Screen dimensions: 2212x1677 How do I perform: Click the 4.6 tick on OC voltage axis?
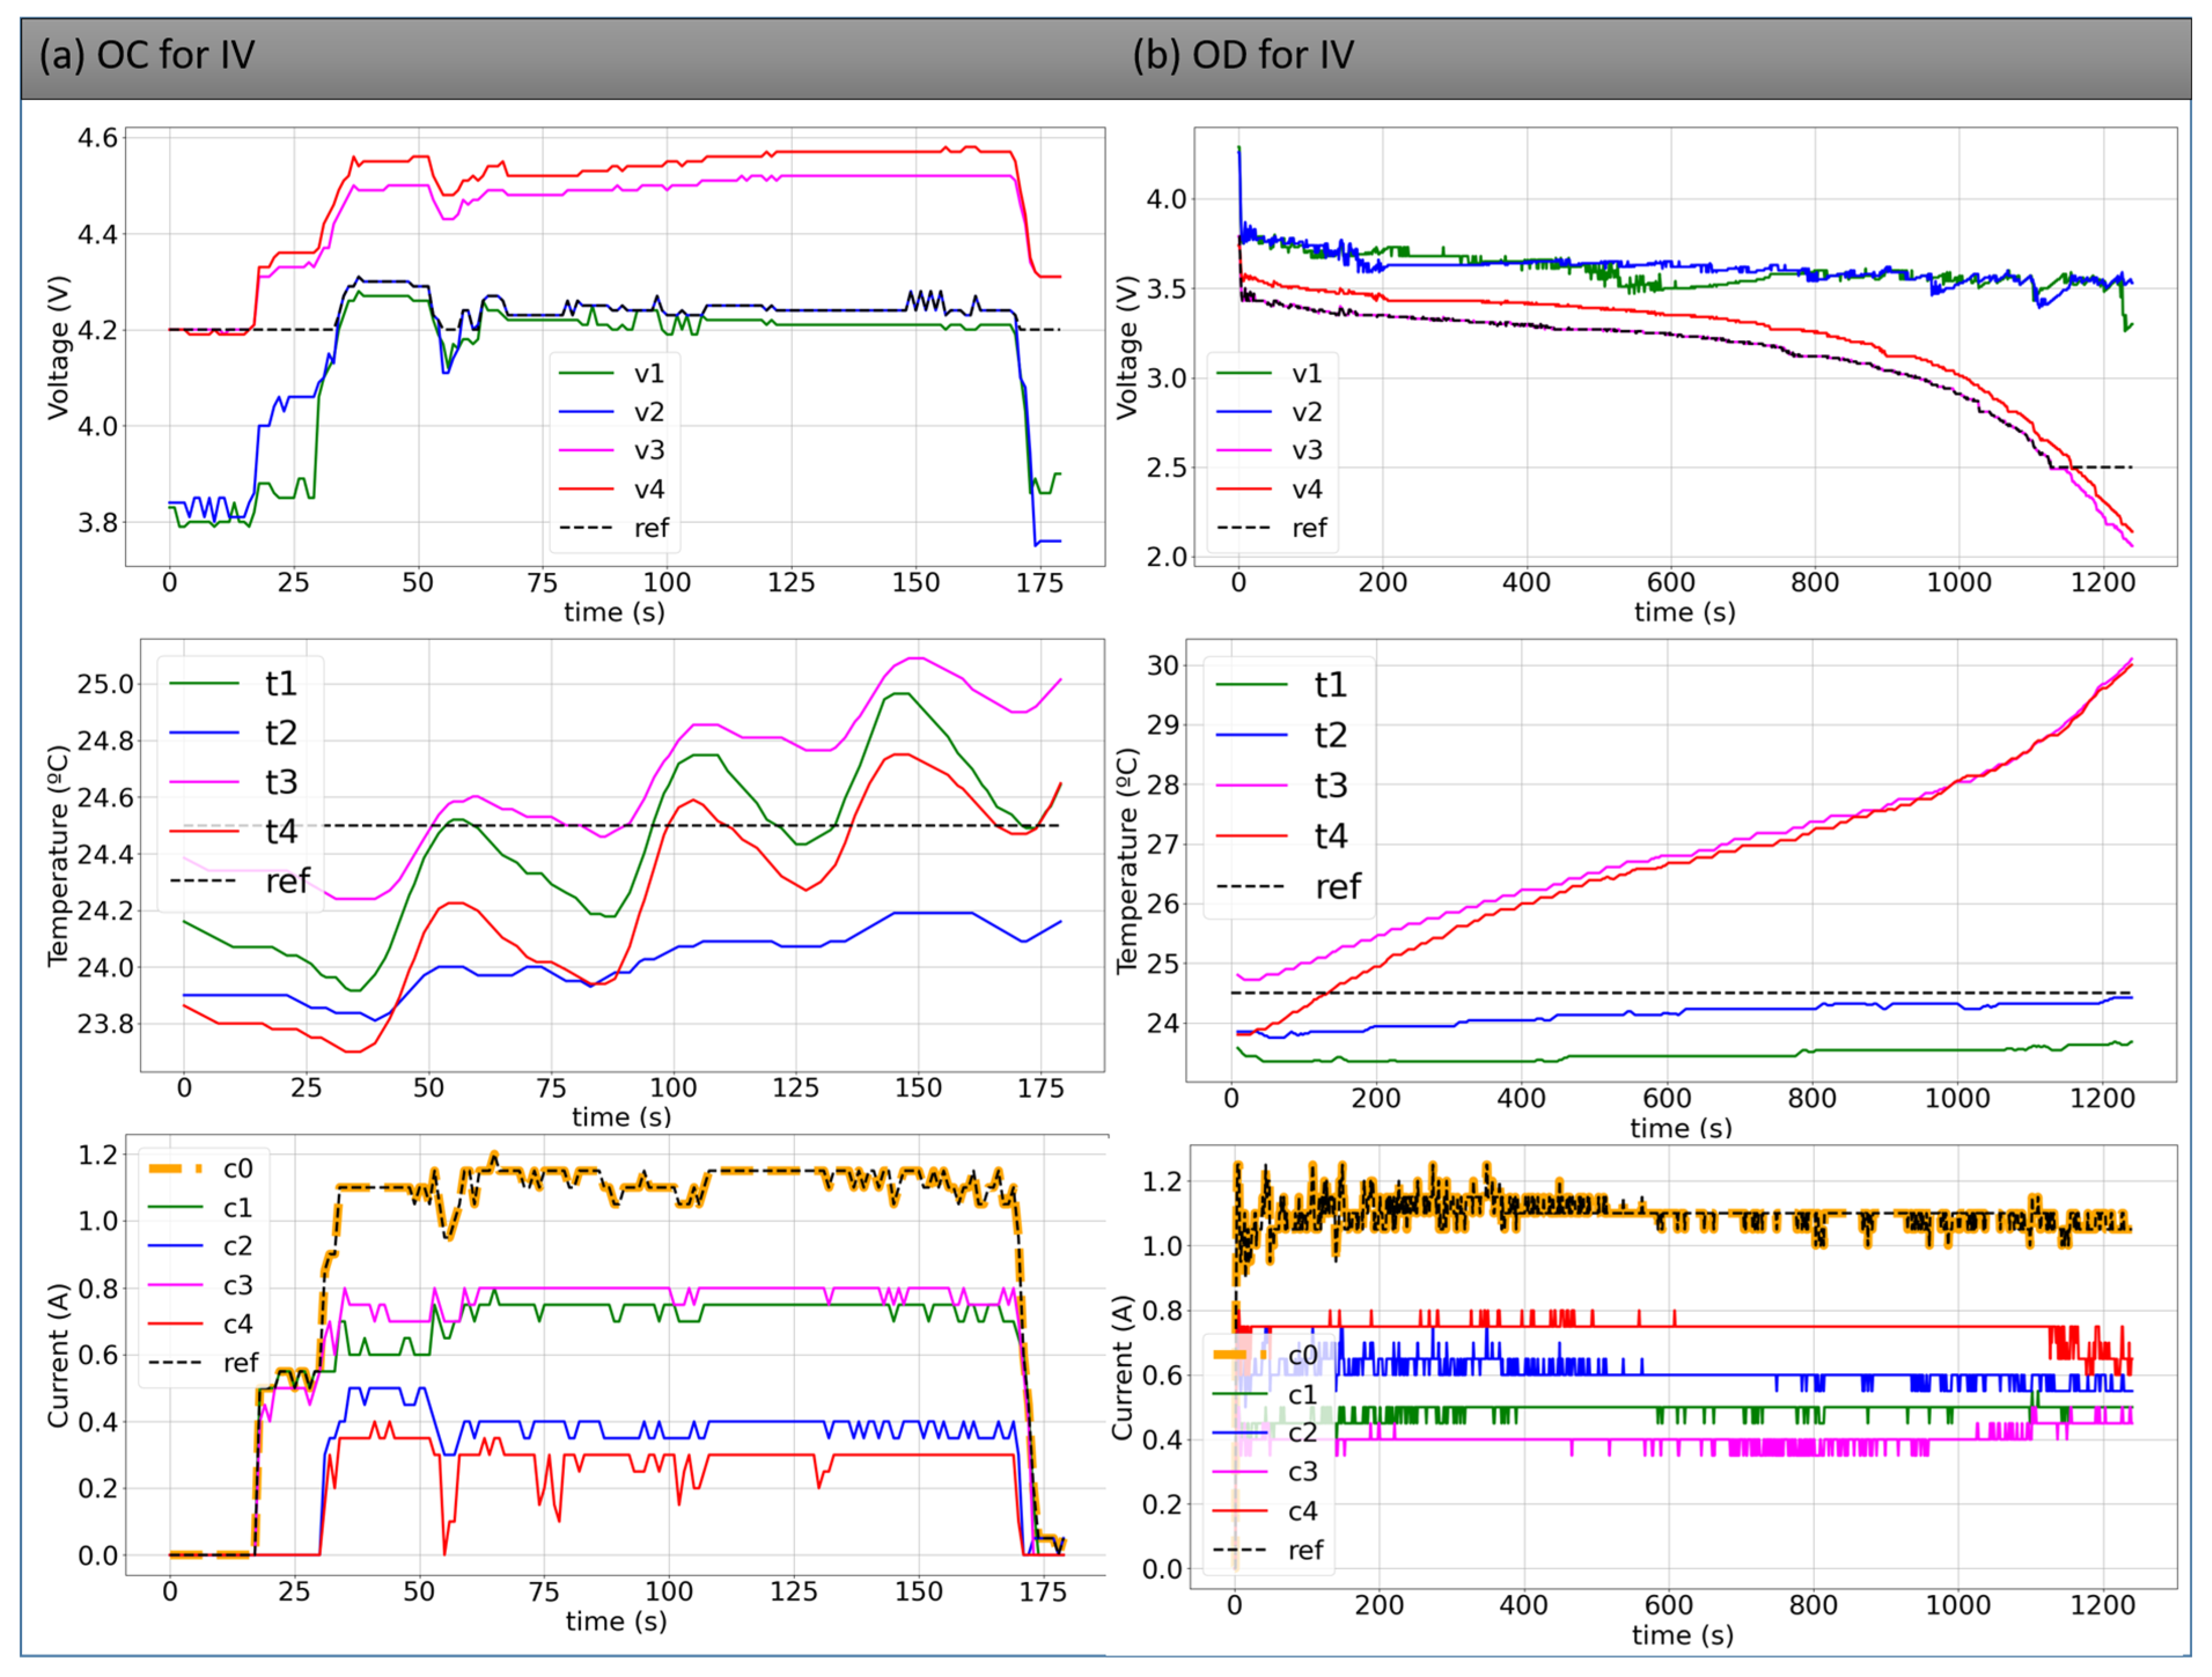97,138
